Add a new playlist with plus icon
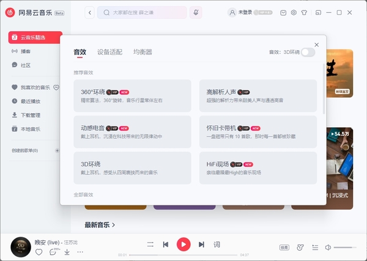This screenshot has width=367, height=261. click(57, 150)
